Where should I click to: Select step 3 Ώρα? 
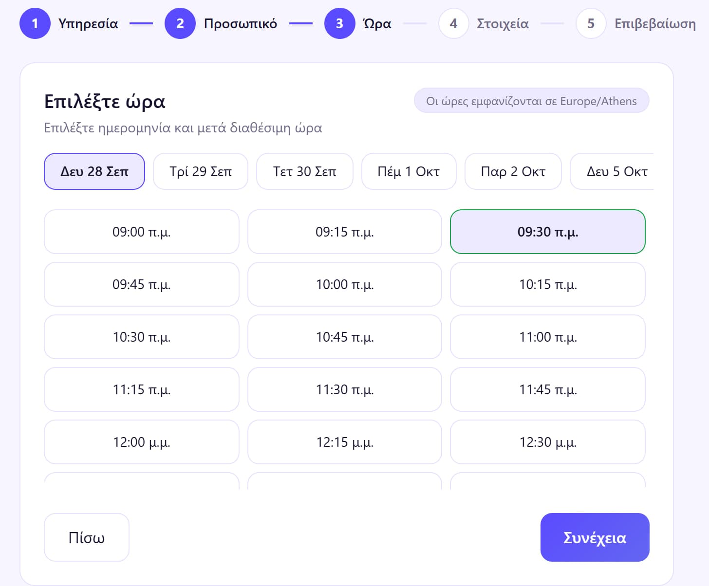pyautogui.click(x=358, y=23)
